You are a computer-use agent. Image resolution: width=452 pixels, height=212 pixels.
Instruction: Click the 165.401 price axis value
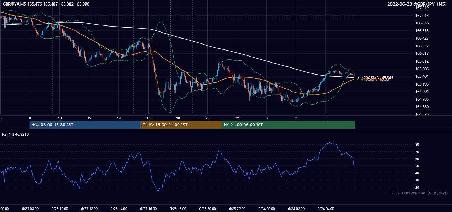pos(422,76)
